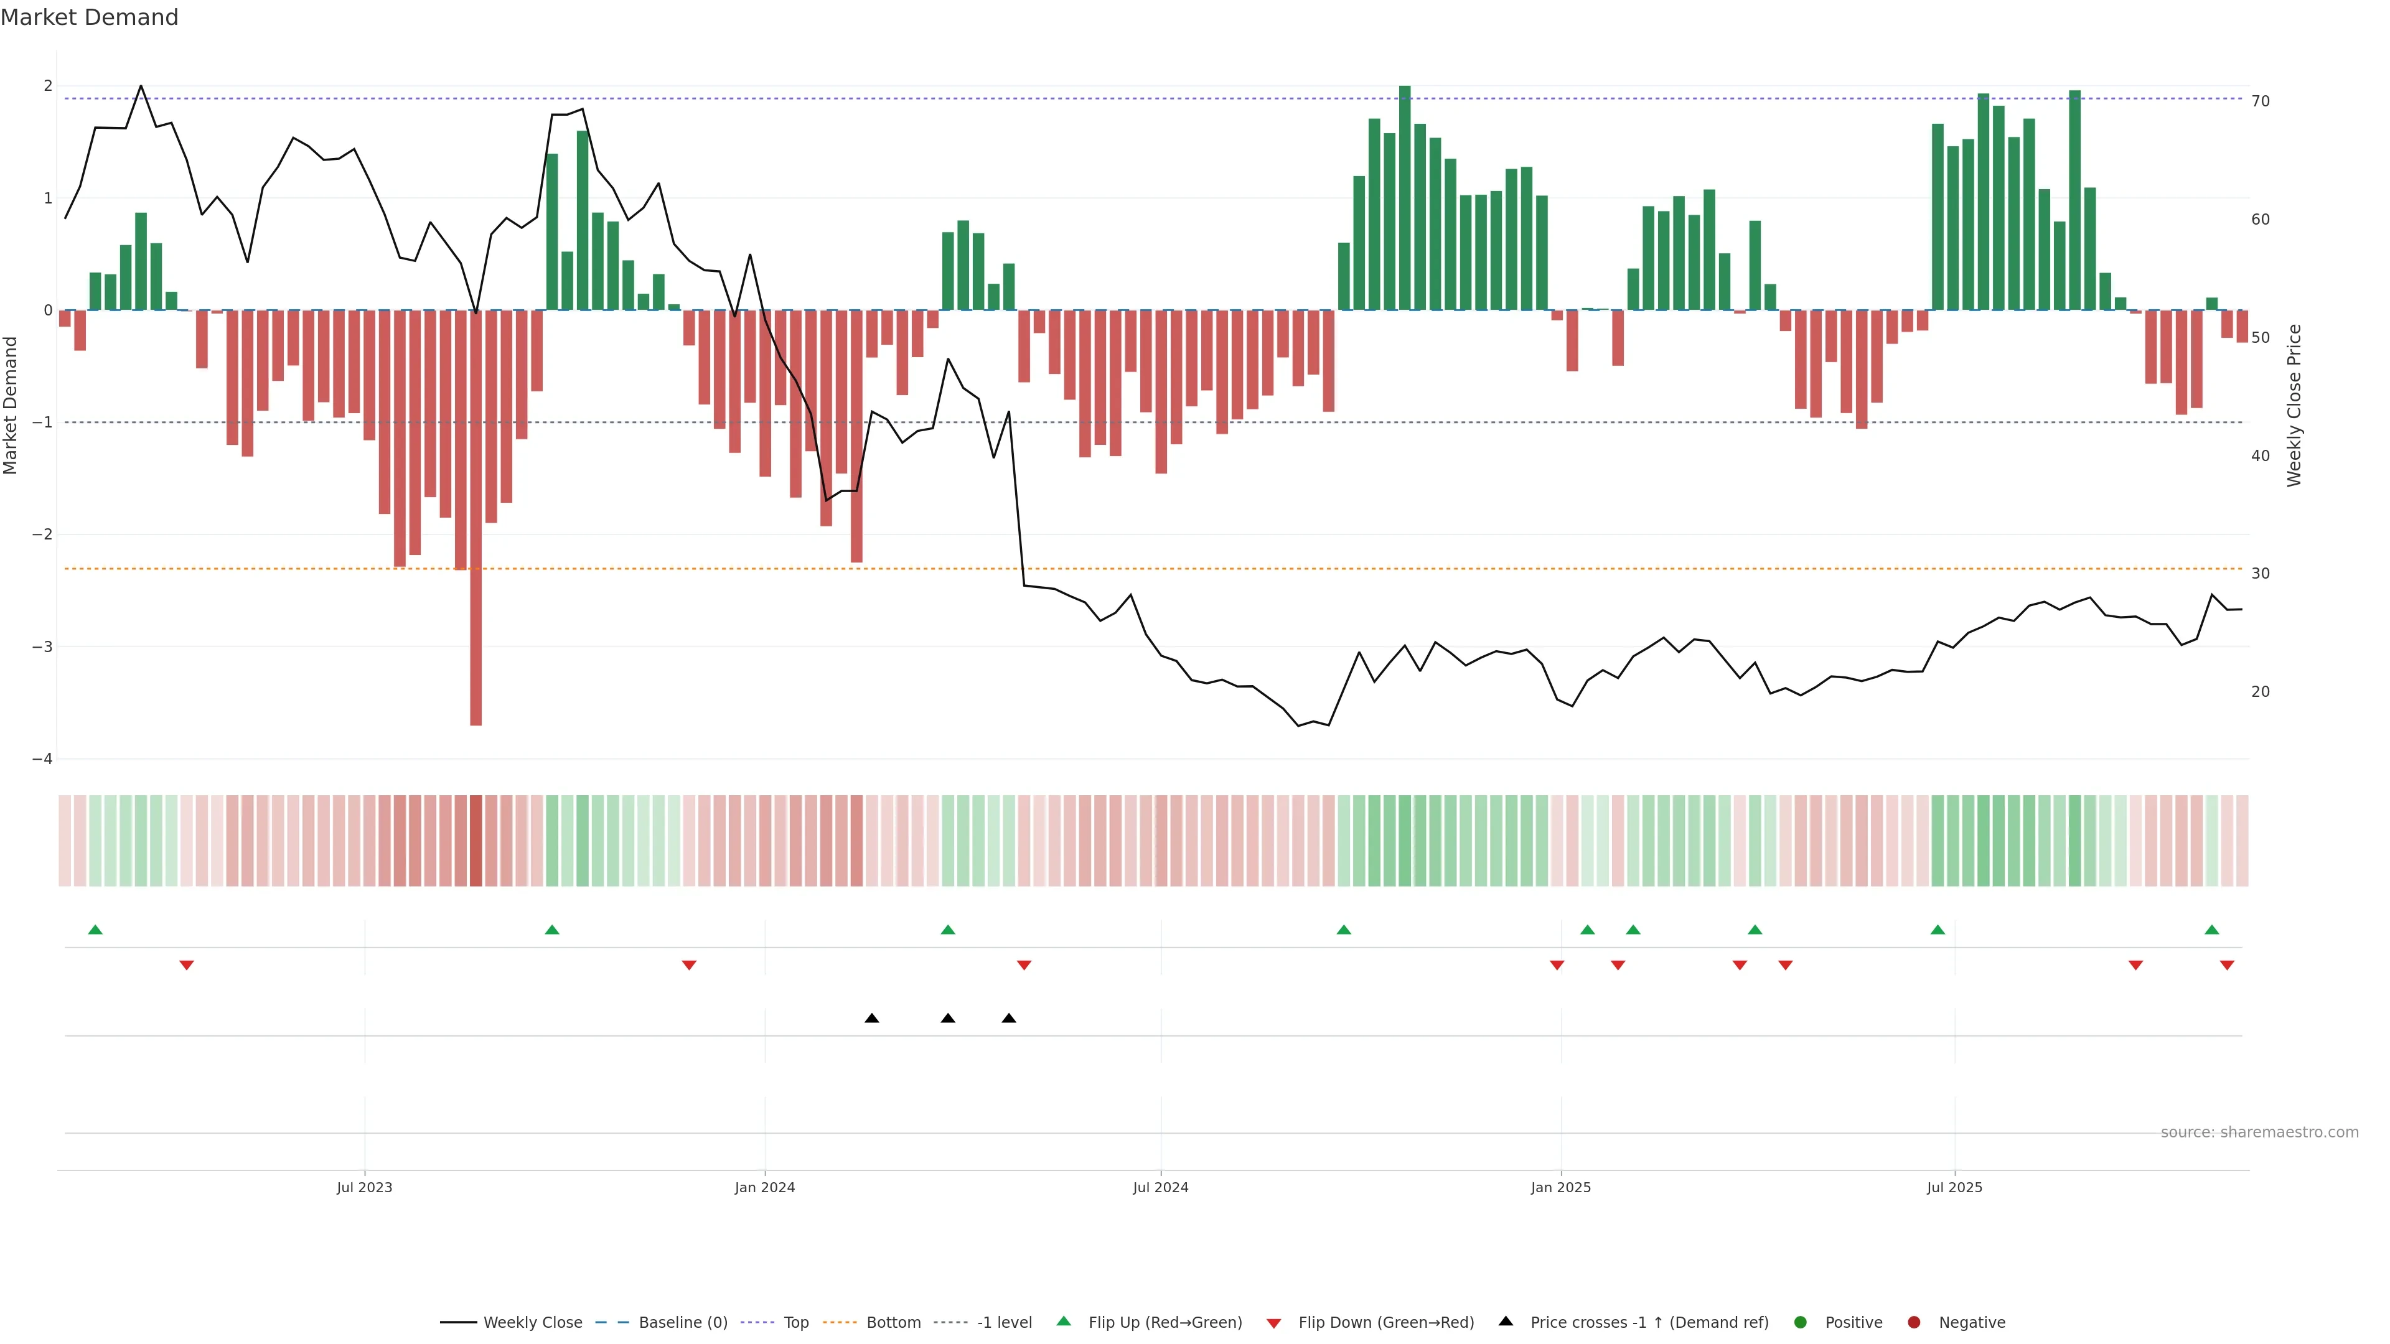Click the first green flip-up marker
The height and width of the screenshot is (1344, 2390).
coord(95,930)
